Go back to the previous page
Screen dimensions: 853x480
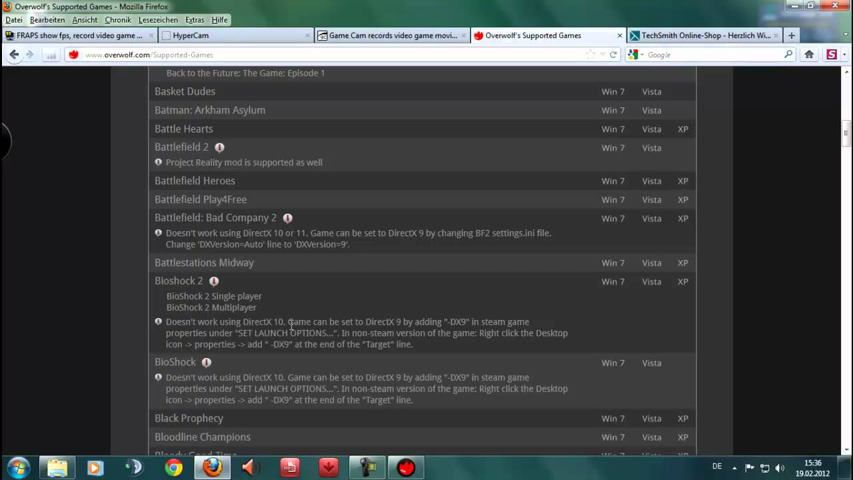(x=14, y=55)
